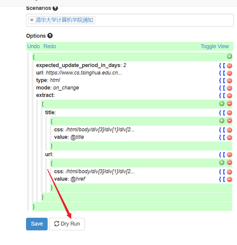
Task: Edit the css xpath value under nested url
Action: (100, 171)
